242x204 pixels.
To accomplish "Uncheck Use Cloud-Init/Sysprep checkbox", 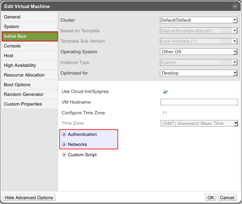I will coord(165,92).
